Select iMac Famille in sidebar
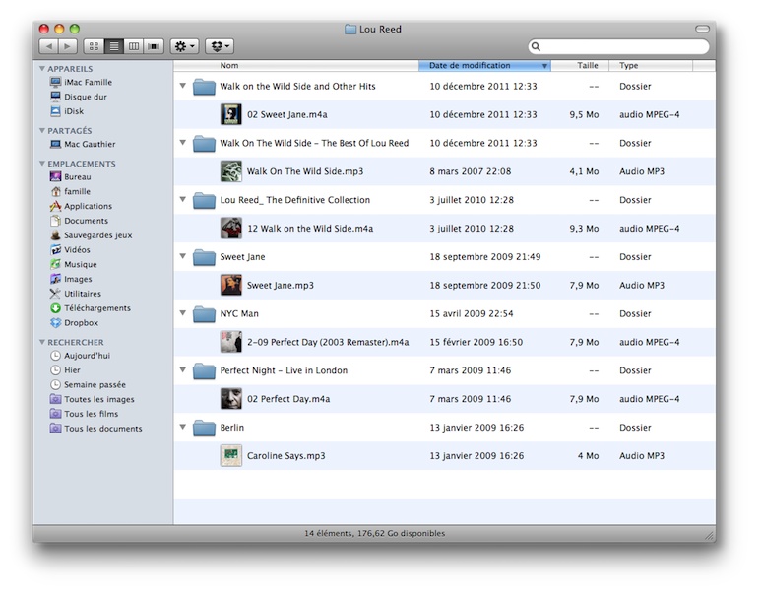 pyautogui.click(x=81, y=82)
